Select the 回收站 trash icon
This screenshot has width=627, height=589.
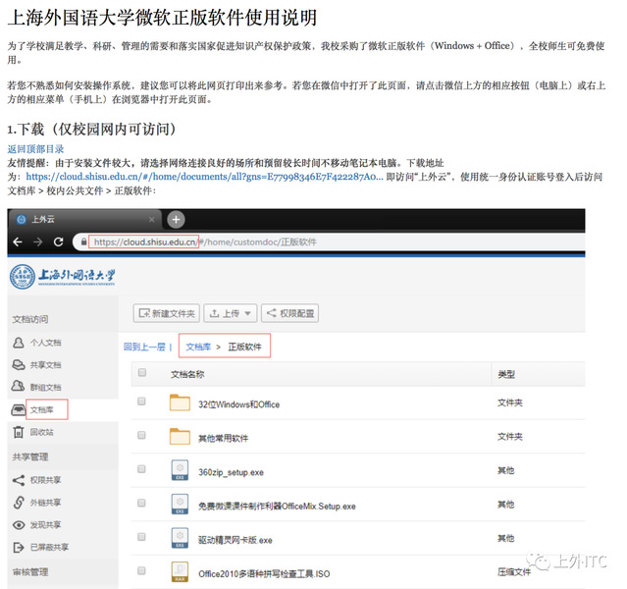pos(19,432)
